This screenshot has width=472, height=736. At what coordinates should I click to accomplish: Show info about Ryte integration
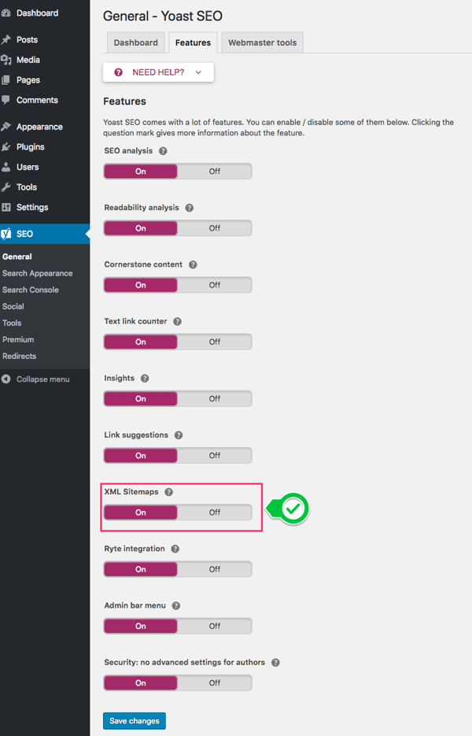(x=175, y=549)
